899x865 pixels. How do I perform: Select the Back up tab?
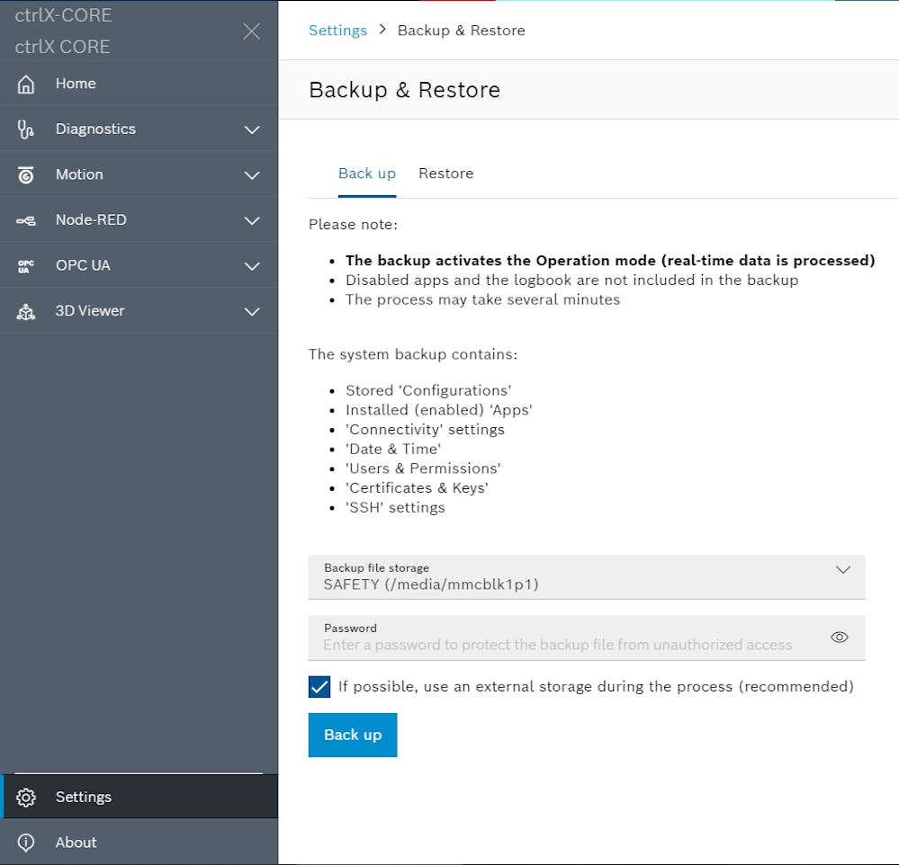[x=366, y=174]
